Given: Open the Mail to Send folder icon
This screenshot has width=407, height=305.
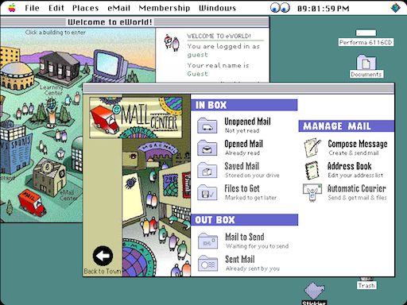Looking at the screenshot, I should coord(208,241).
